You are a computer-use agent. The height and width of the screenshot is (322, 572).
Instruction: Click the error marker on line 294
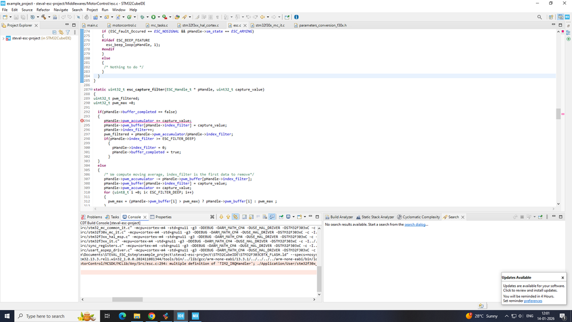(x=82, y=120)
